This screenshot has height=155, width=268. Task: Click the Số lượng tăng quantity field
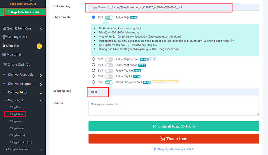174,92
